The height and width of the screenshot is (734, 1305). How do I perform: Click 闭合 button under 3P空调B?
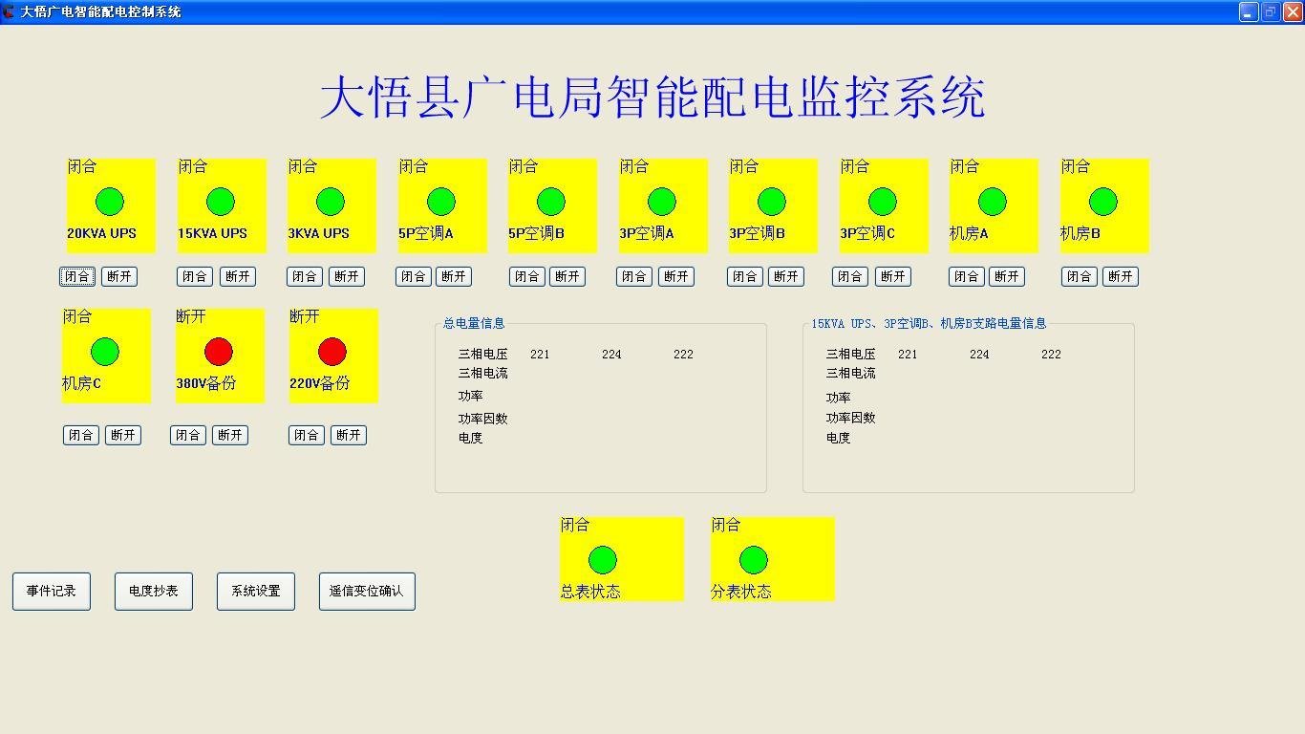[745, 276]
